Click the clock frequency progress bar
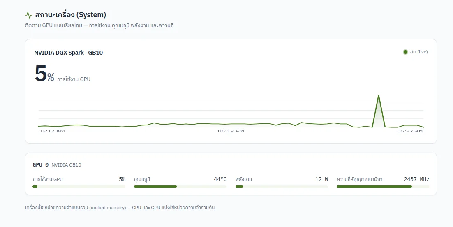453x227 pixels. (383, 187)
